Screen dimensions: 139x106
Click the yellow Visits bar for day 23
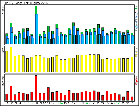98,63
